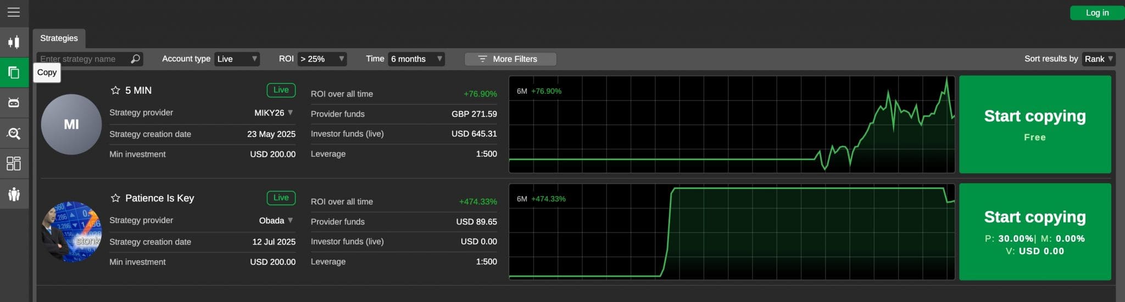Open Sort results by Rank dropdown
This screenshot has height=302, width=1125.
(1099, 59)
